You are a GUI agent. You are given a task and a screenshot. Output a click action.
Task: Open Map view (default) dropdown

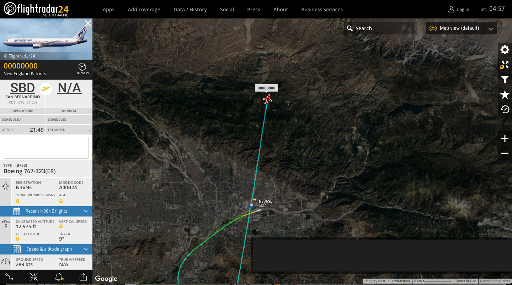point(461,28)
